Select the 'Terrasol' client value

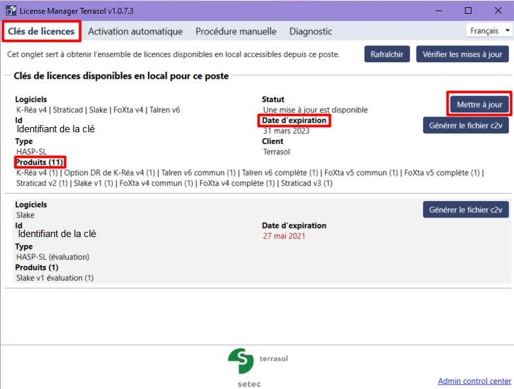[277, 152]
